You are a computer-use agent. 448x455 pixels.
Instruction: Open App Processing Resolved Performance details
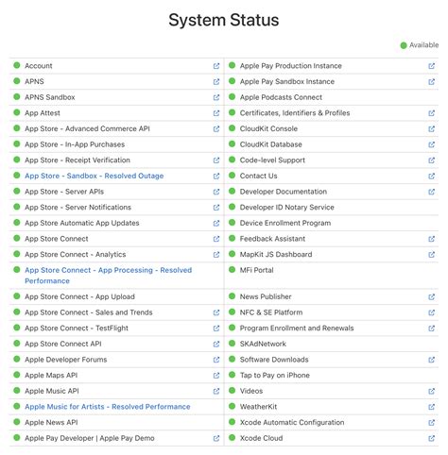(x=109, y=276)
